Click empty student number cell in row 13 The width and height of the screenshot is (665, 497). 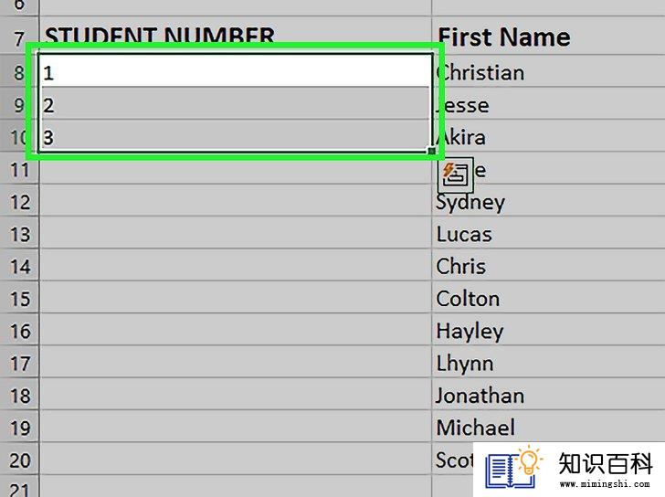pyautogui.click(x=236, y=233)
